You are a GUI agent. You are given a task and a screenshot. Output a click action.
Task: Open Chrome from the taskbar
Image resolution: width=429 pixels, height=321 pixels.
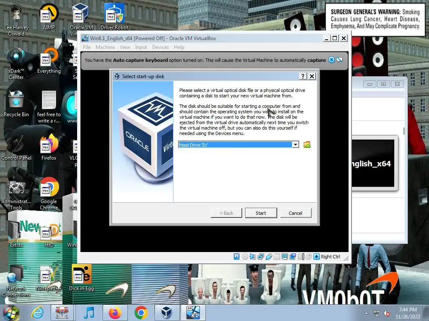pos(141,313)
